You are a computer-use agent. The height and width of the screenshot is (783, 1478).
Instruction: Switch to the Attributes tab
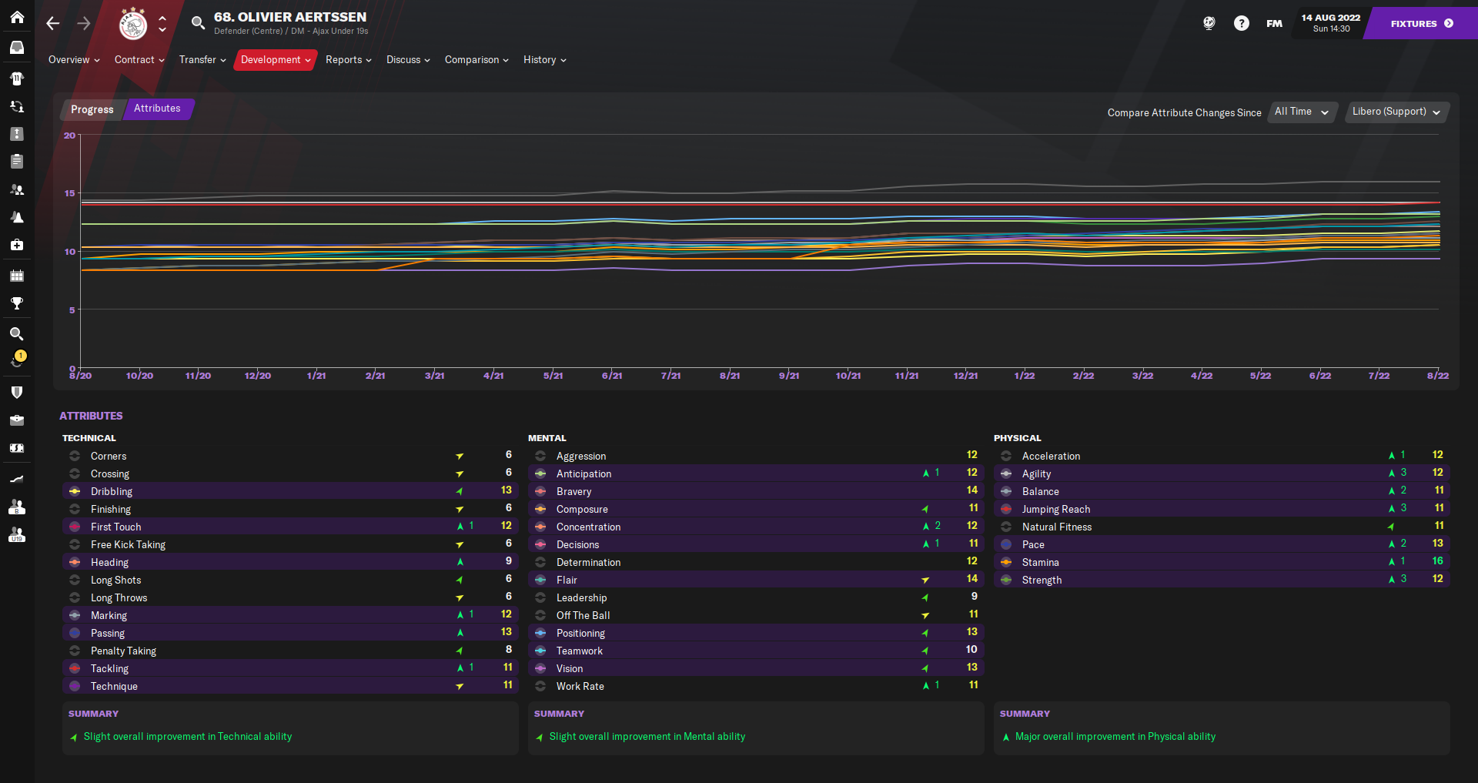pos(158,109)
